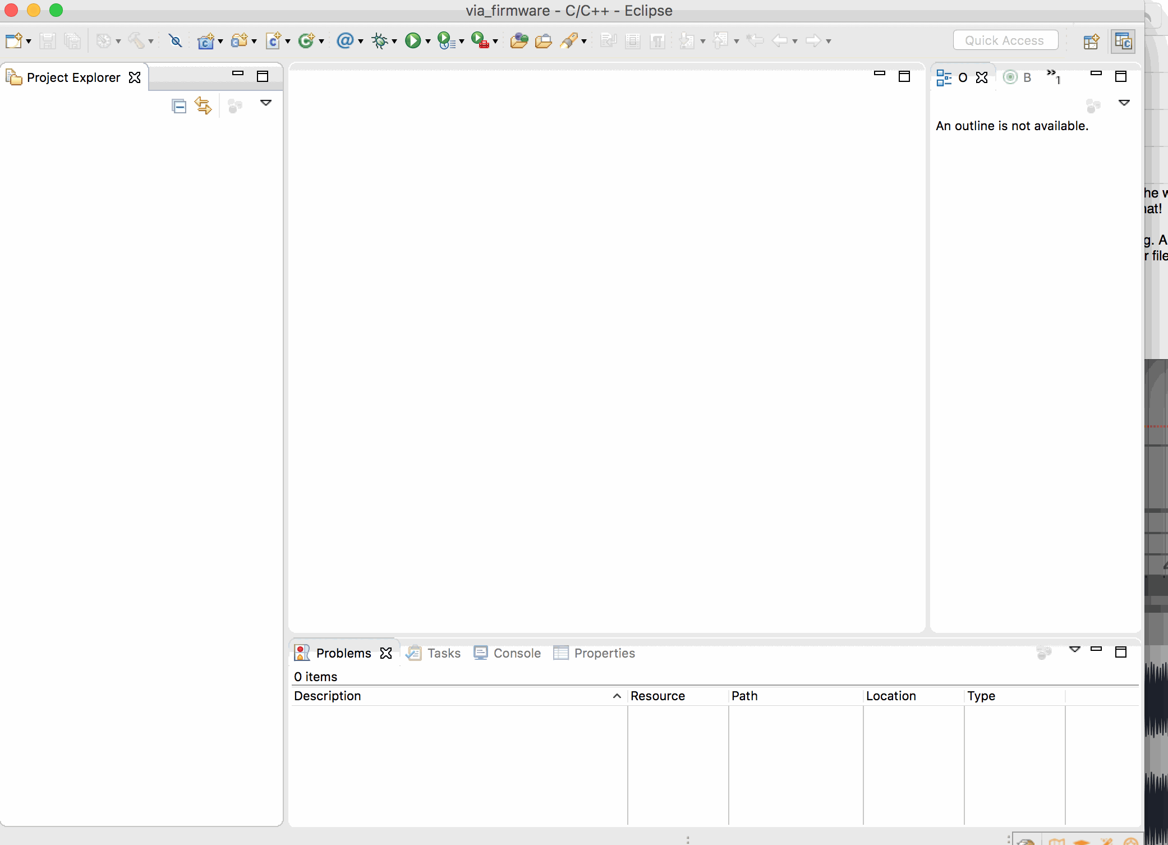Click inside the Quick Access field

click(1004, 40)
